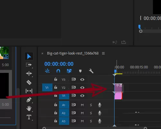Select the Hand tool
Screen dimensions: 161x129
point(29,108)
